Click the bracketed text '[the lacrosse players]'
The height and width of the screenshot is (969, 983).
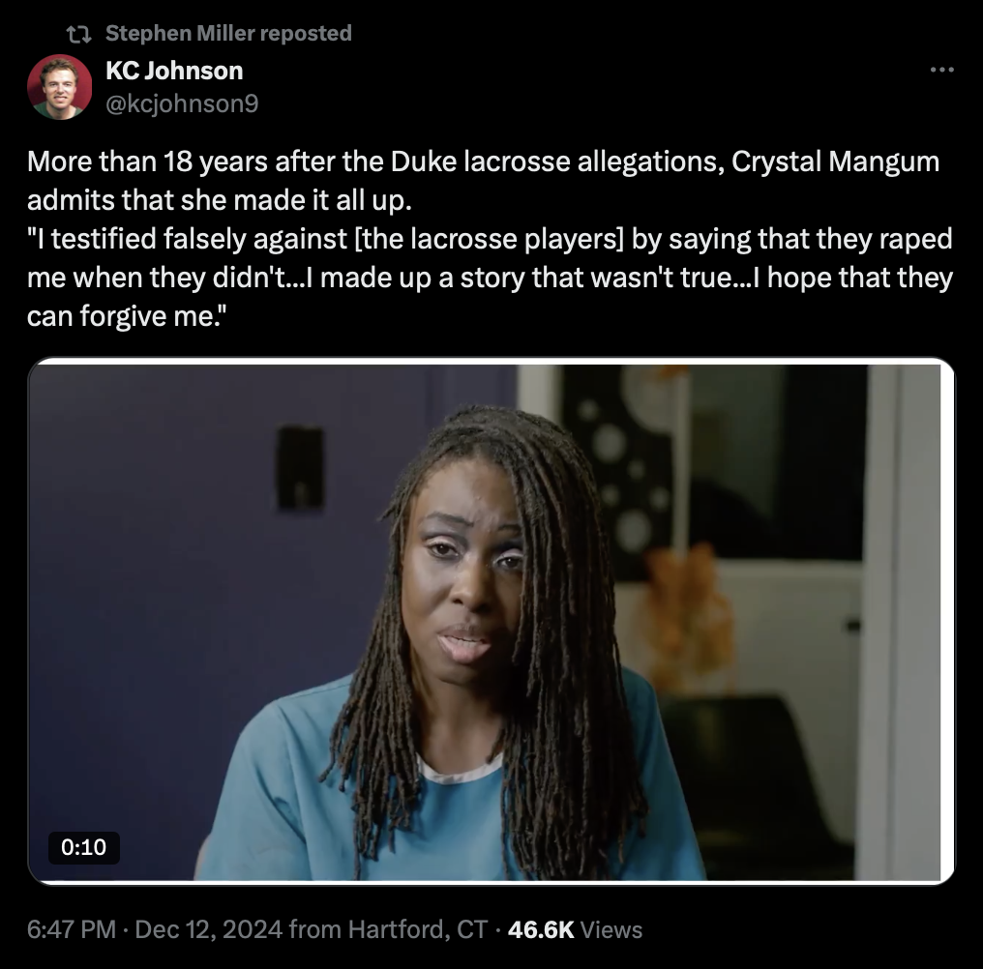(490, 239)
